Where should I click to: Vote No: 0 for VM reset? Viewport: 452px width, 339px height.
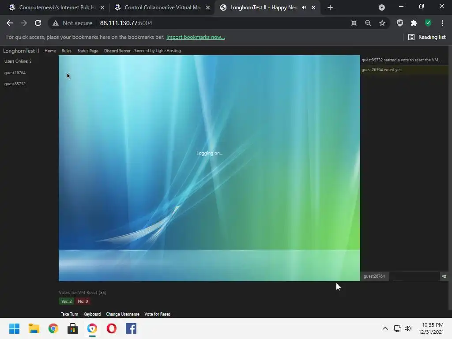point(83,301)
